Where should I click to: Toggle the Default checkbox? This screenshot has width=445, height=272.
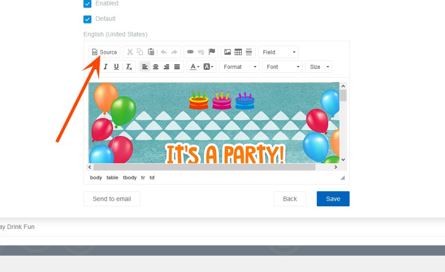(x=88, y=19)
